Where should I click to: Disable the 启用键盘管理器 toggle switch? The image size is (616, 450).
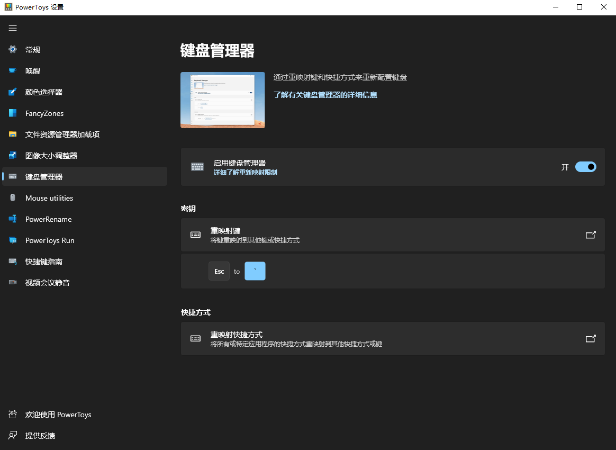(x=585, y=167)
